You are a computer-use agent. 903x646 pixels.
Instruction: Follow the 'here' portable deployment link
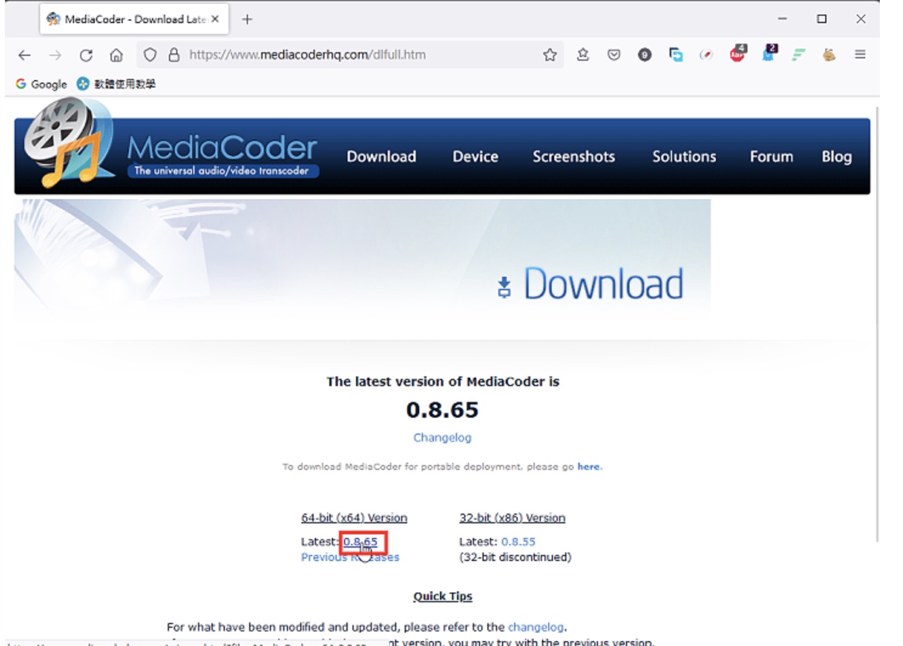coord(588,466)
